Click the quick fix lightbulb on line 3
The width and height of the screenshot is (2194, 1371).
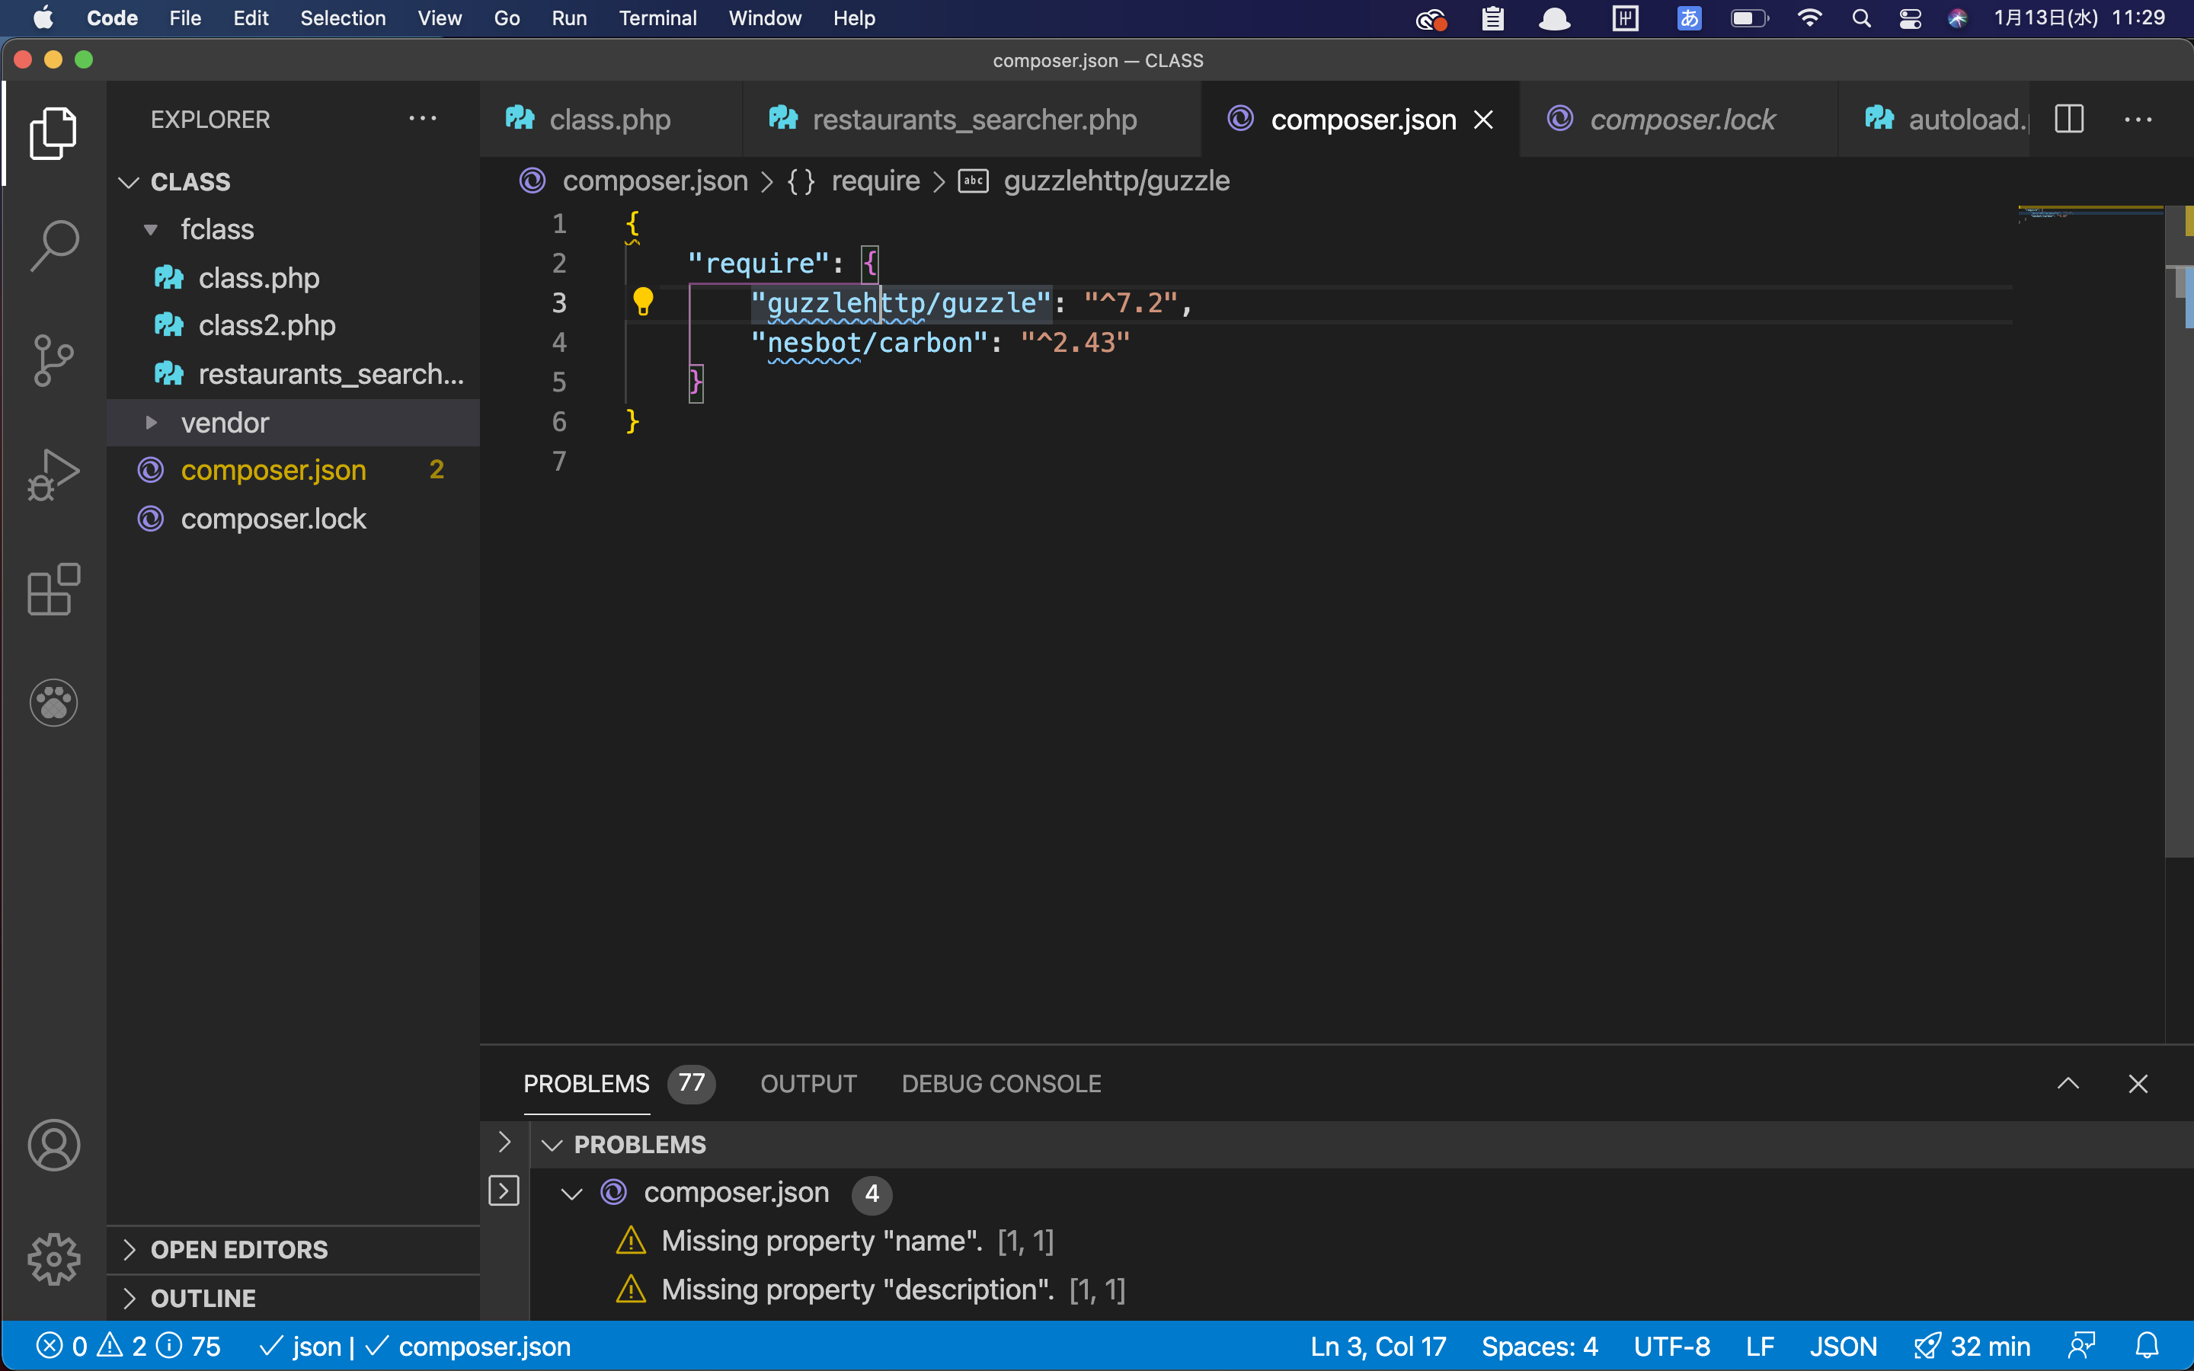644,302
